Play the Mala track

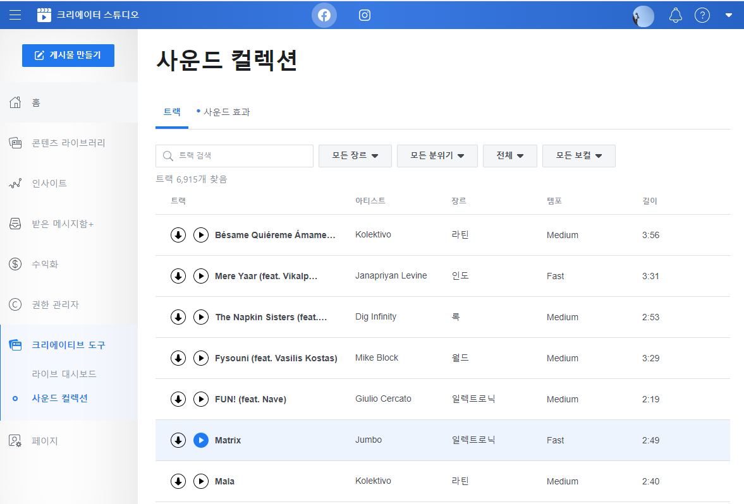click(x=201, y=482)
